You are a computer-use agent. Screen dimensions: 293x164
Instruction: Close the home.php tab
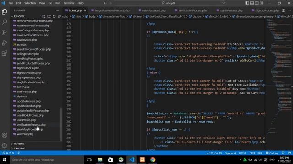click(85, 10)
